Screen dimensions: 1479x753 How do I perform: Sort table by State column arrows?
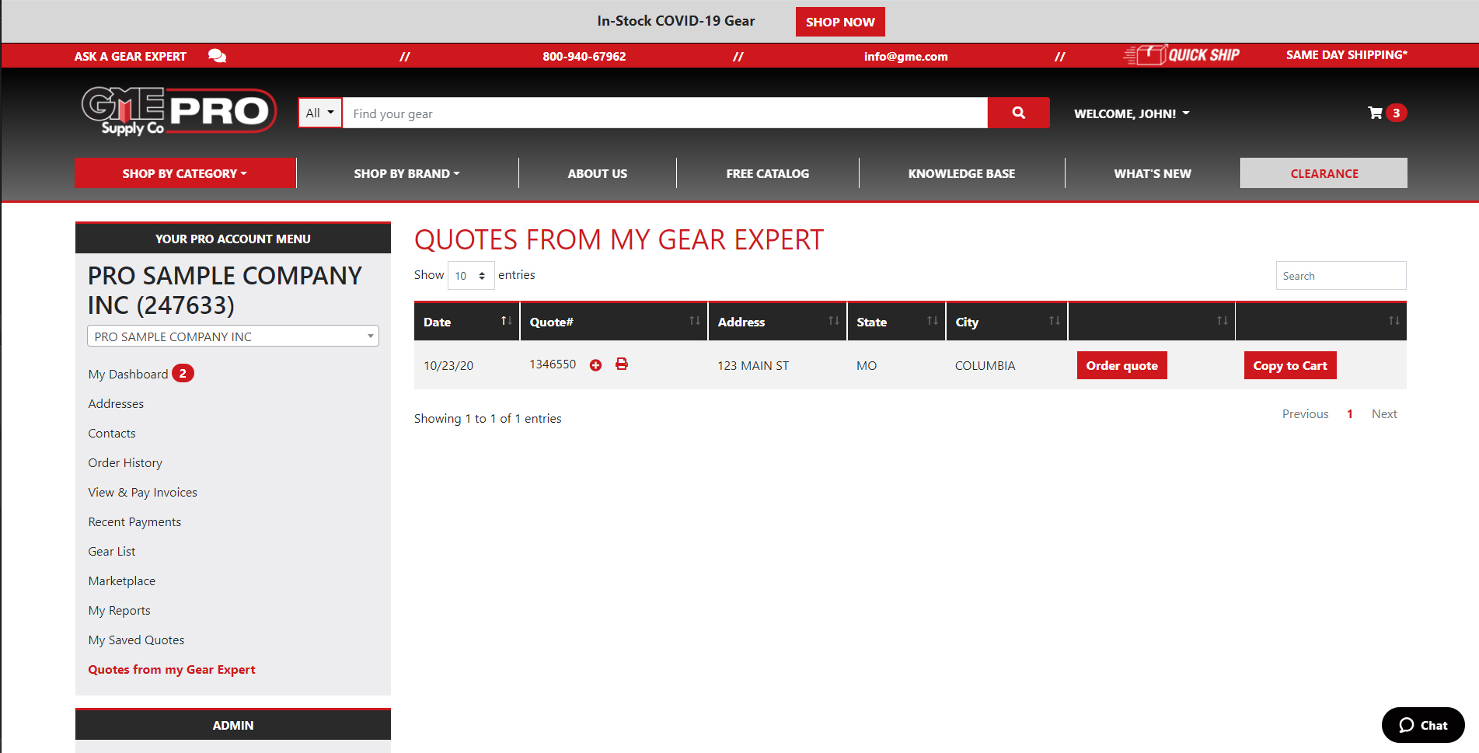point(933,321)
